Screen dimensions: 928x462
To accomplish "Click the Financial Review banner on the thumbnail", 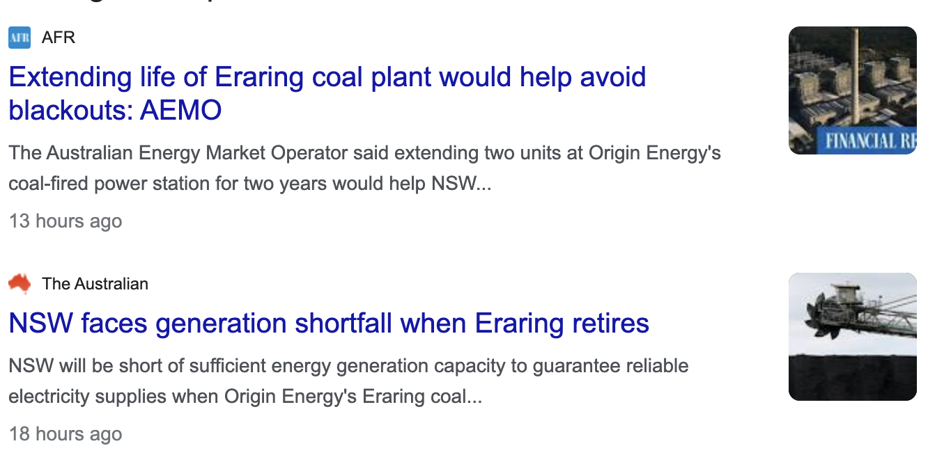I will [869, 141].
